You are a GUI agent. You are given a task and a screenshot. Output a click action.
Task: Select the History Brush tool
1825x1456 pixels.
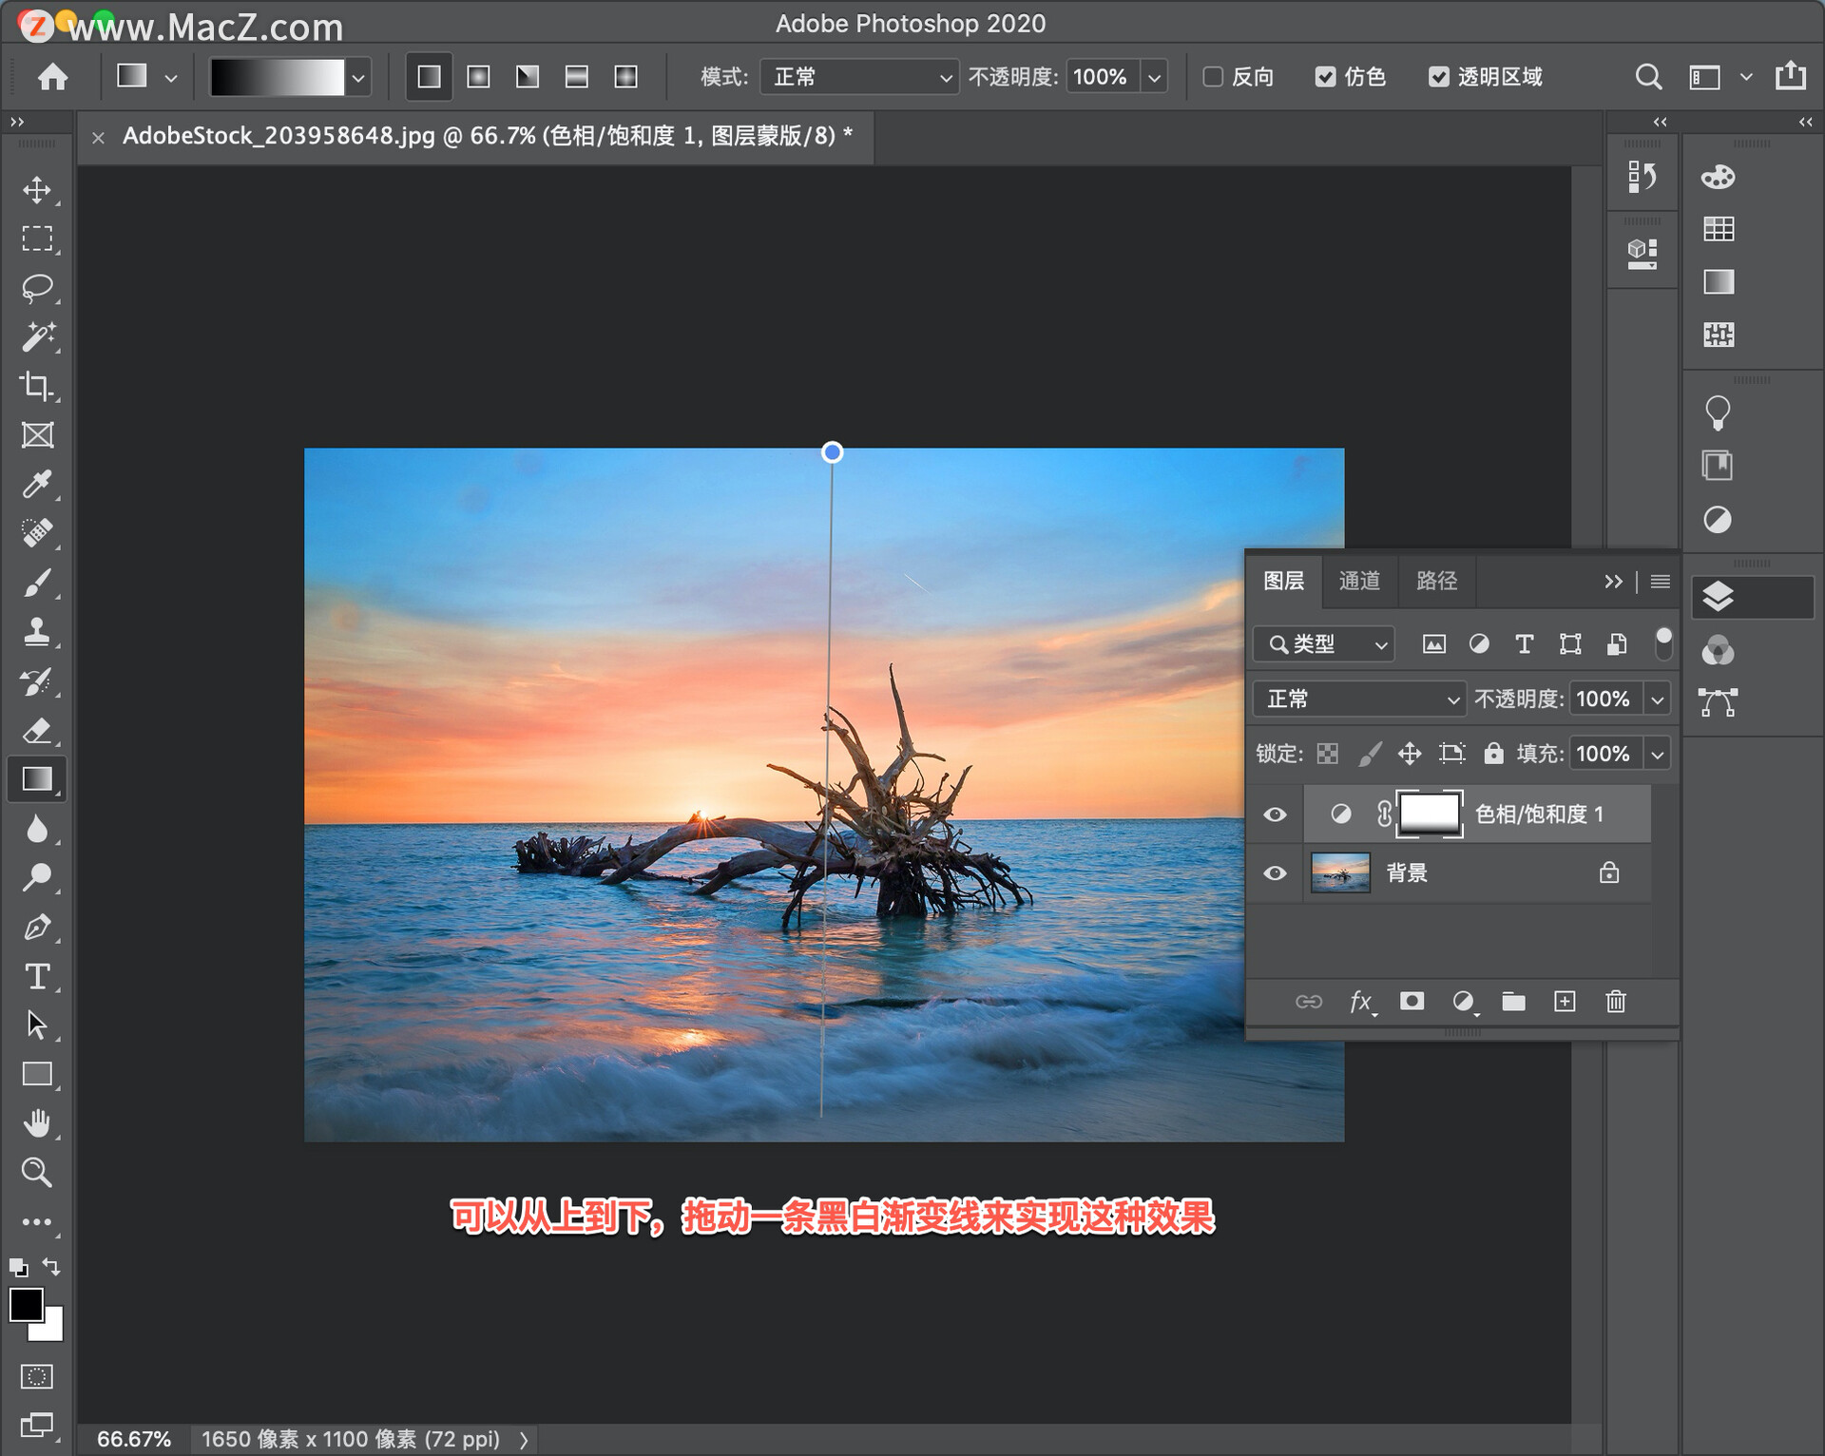point(37,681)
